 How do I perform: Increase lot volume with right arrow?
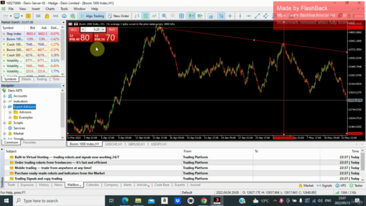pos(103,30)
